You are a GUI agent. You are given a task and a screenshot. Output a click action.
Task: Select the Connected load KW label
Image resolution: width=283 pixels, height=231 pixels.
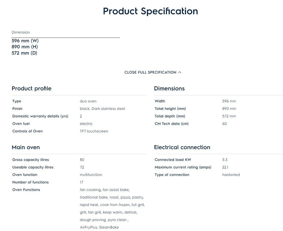pyautogui.click(x=173, y=160)
